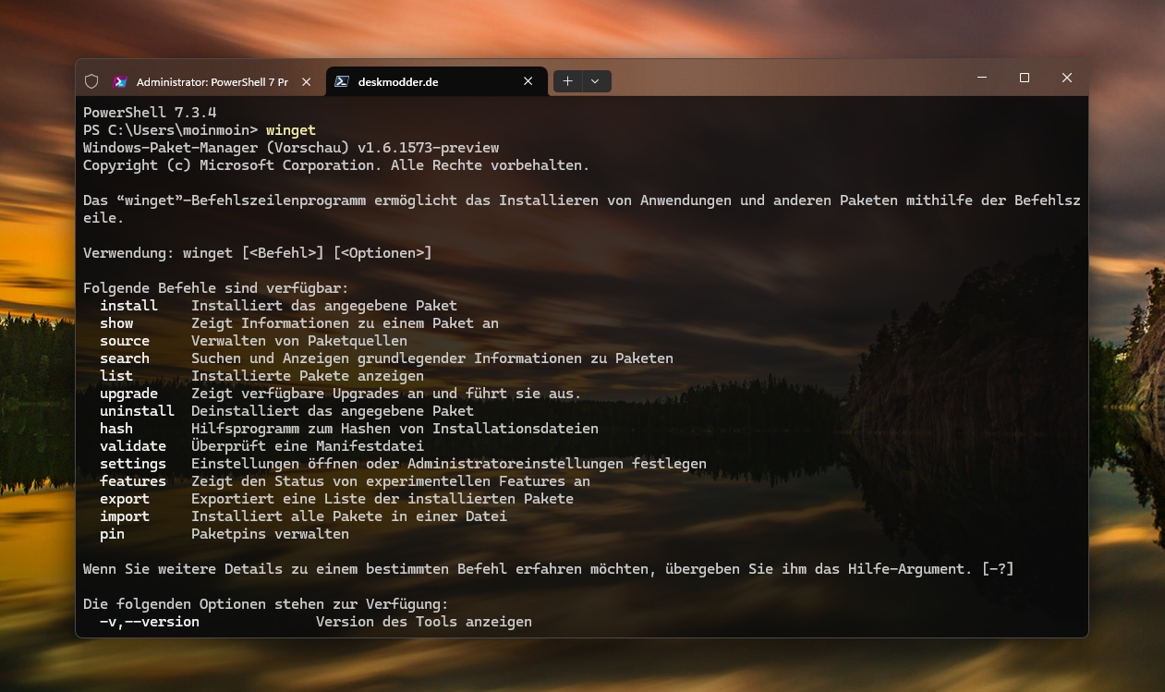Click the terminal icon on the deskmodder.de tab
Screen dimensions: 1165x692
click(x=341, y=81)
